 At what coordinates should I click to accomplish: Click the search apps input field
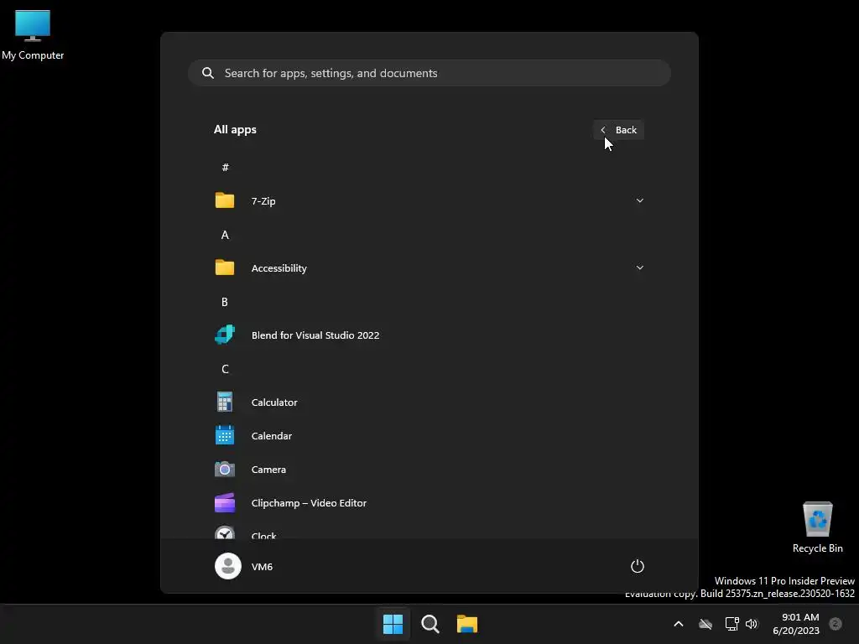click(429, 74)
